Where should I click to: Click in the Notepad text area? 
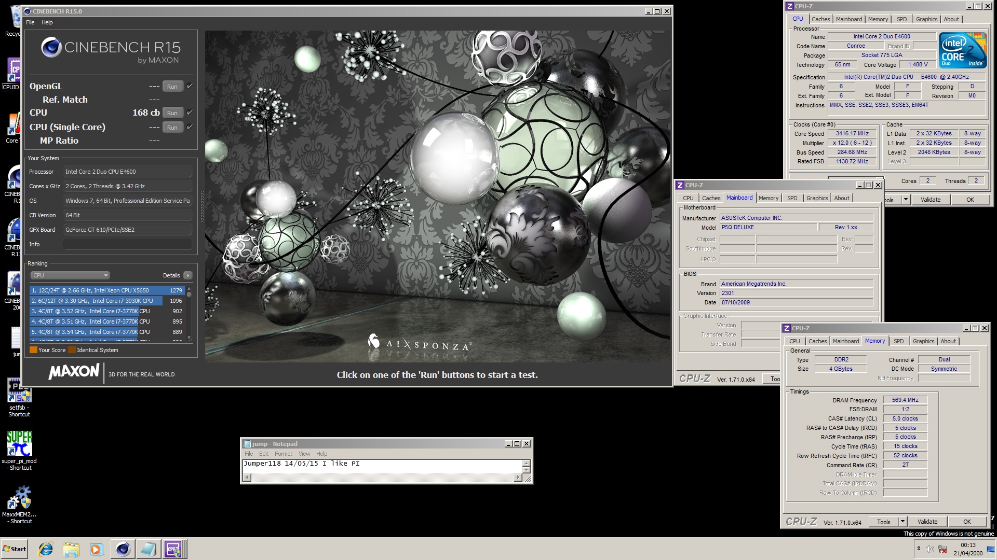[x=383, y=466]
